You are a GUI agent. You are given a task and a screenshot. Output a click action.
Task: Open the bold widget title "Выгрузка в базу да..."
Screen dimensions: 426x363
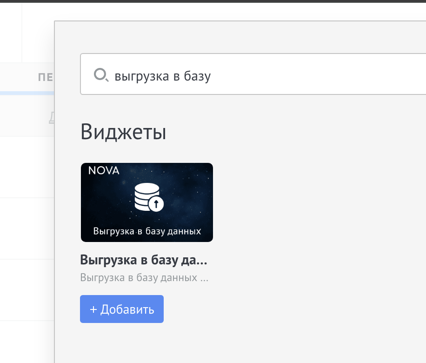(144, 260)
